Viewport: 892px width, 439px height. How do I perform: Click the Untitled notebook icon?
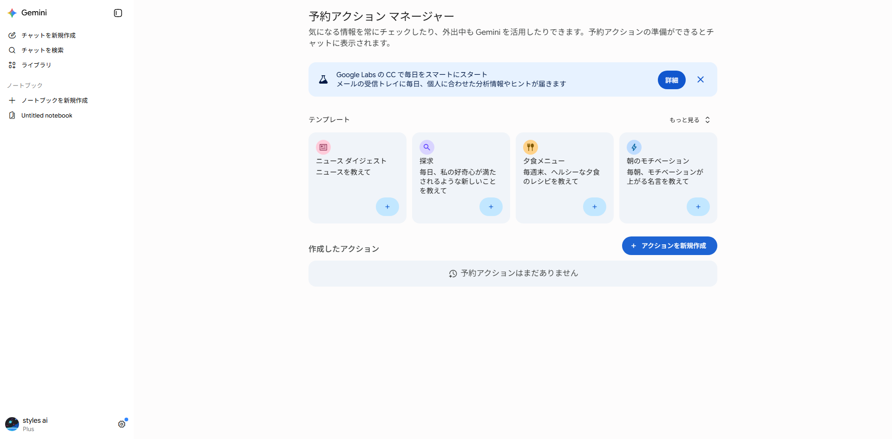12,115
